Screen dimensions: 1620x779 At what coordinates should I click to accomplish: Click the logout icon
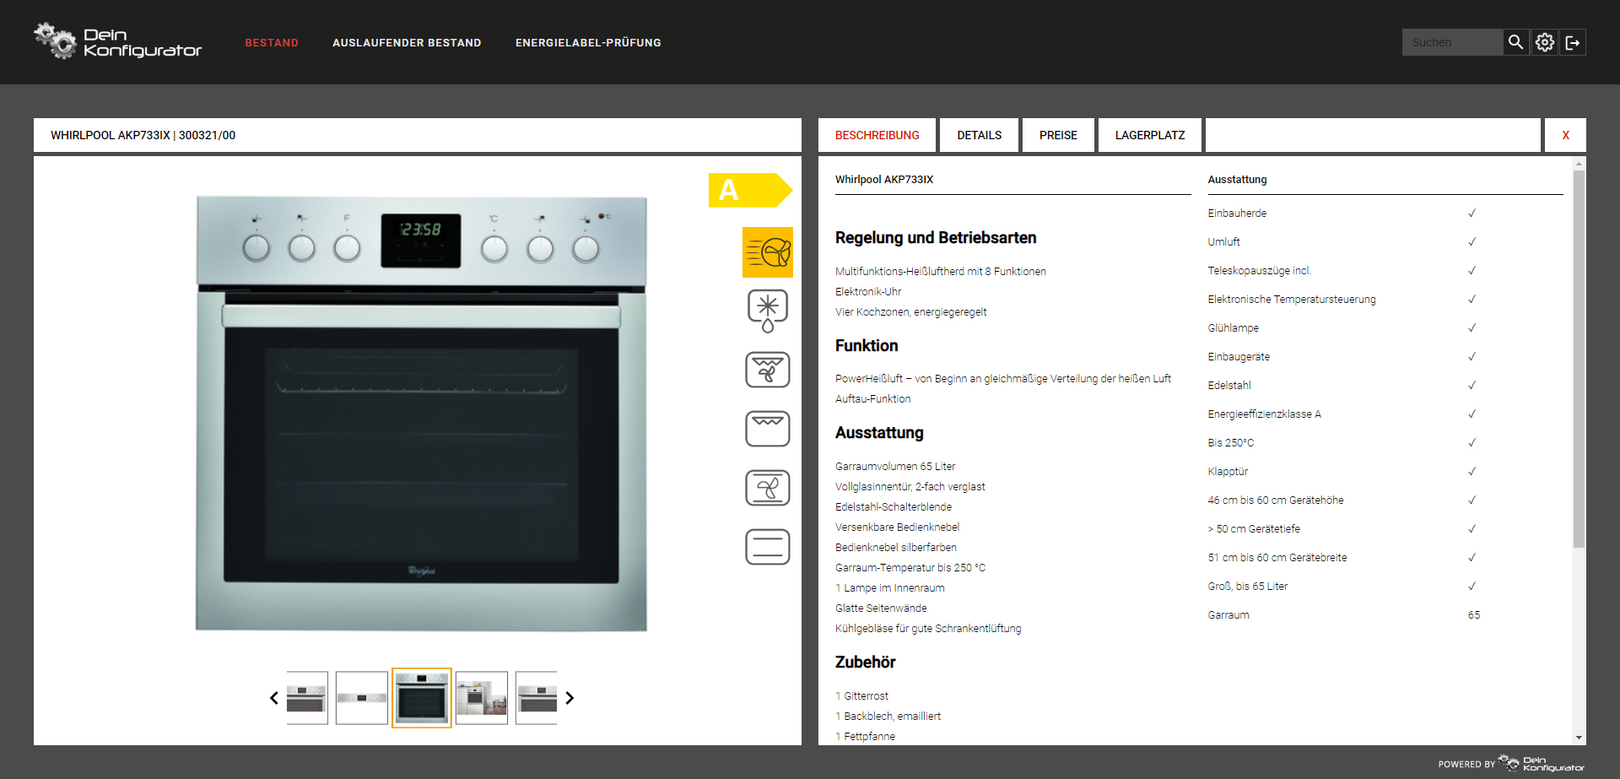[x=1573, y=42]
